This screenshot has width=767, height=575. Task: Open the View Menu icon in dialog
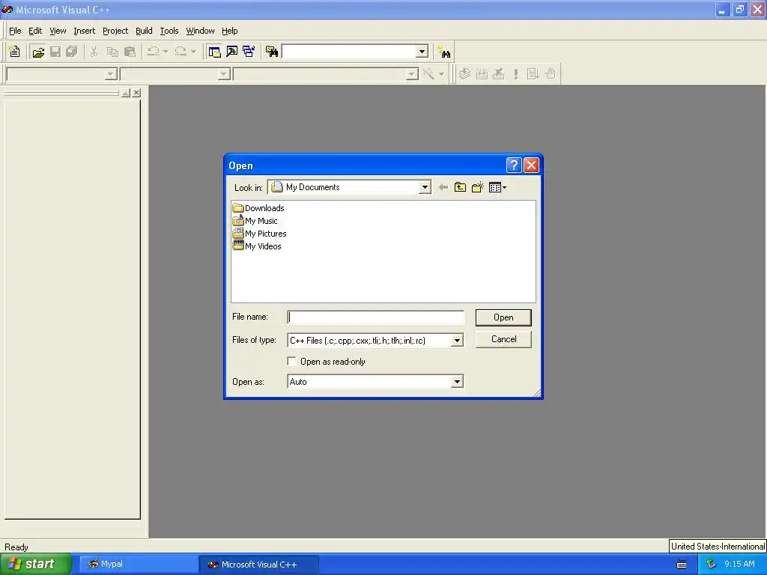[497, 187]
